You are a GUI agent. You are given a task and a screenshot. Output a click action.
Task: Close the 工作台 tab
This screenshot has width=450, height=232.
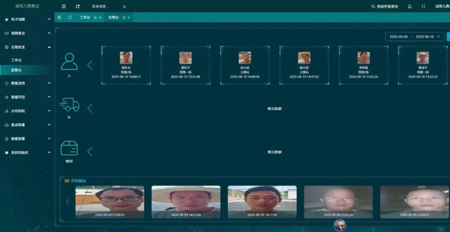[100, 18]
